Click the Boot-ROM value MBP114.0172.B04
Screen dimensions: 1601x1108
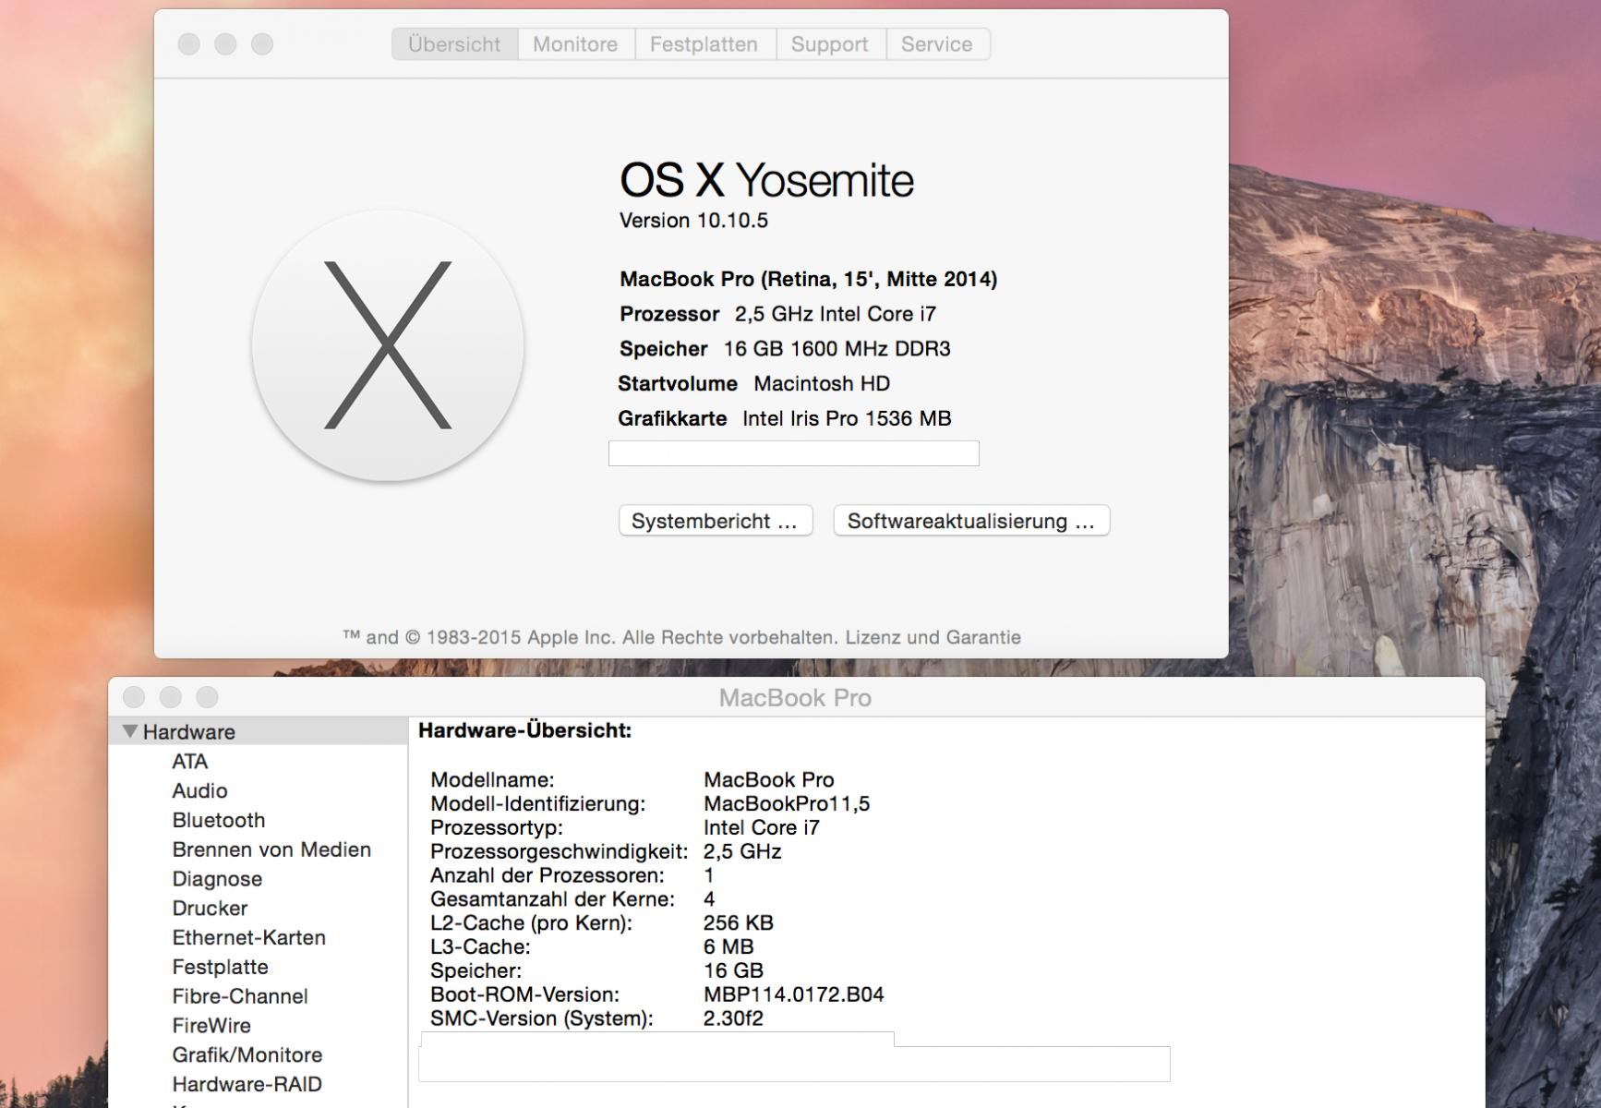coord(794,995)
